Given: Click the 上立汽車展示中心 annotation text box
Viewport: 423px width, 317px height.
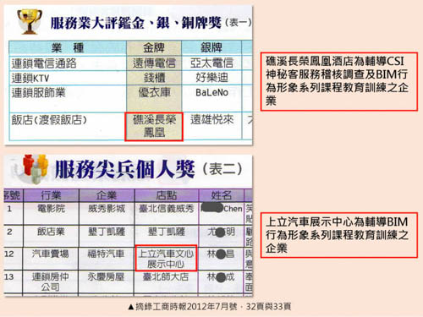Looking at the screenshot, I should click(339, 235).
